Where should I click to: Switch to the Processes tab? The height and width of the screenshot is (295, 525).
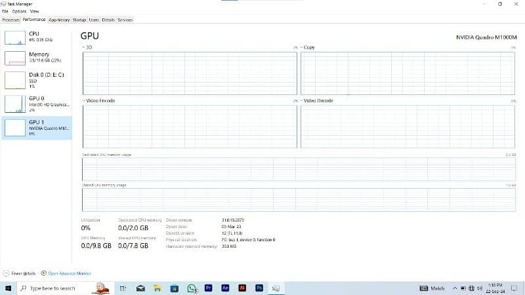point(11,20)
